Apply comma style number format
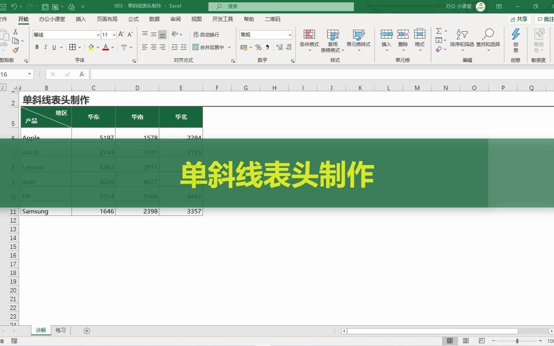The image size is (554, 346). tap(267, 47)
